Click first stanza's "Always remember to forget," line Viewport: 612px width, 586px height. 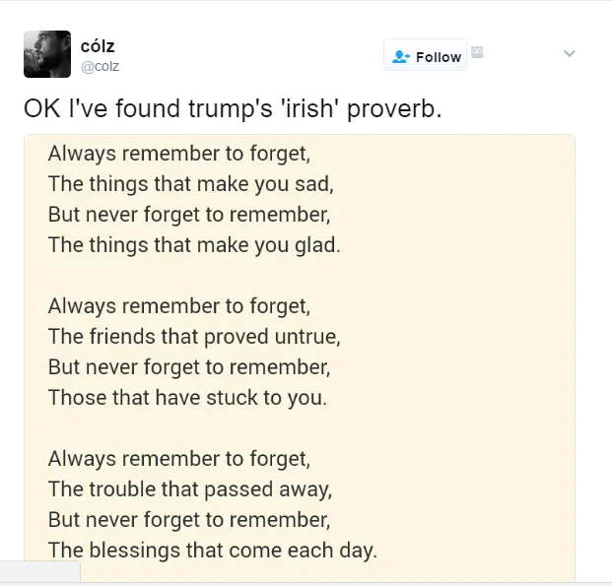pyautogui.click(x=178, y=154)
